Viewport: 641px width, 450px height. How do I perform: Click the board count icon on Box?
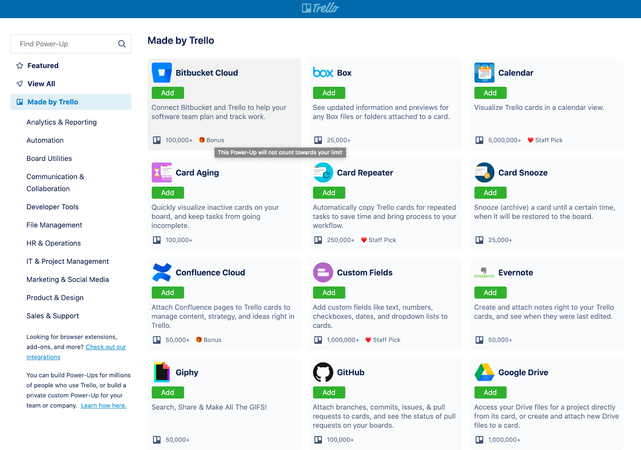[318, 140]
